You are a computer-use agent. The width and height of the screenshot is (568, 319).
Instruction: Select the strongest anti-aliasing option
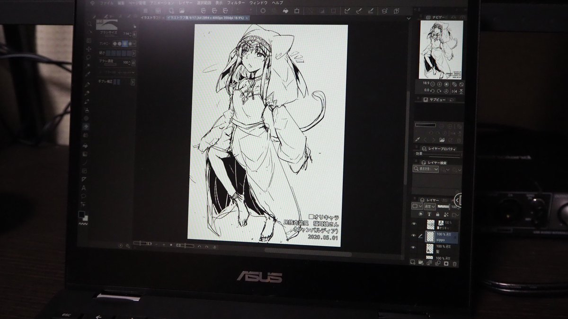click(x=130, y=43)
